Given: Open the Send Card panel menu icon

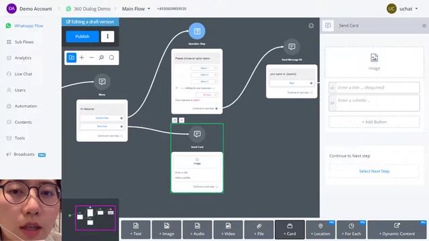Looking at the screenshot, I should tap(424, 25).
